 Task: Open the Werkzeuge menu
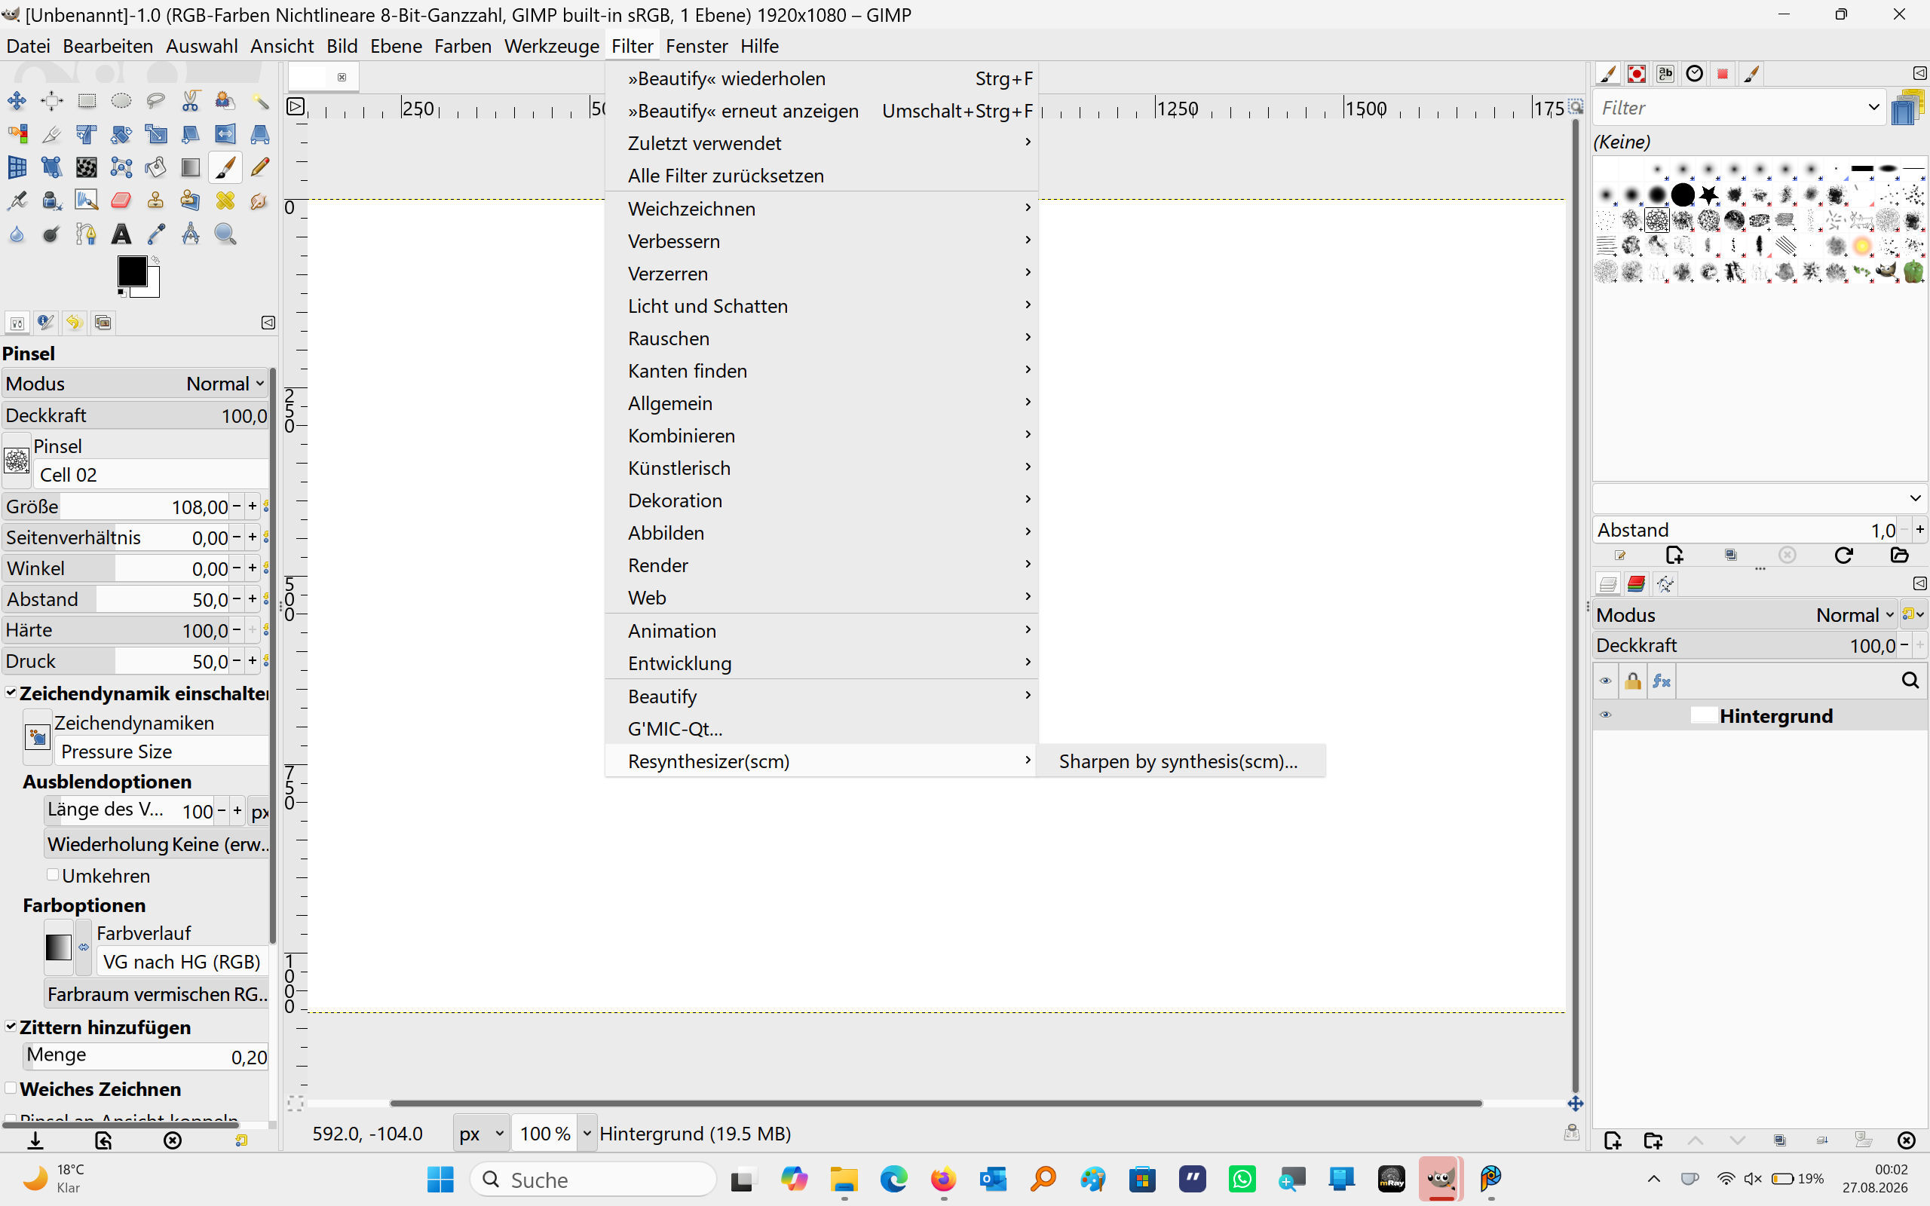(552, 46)
